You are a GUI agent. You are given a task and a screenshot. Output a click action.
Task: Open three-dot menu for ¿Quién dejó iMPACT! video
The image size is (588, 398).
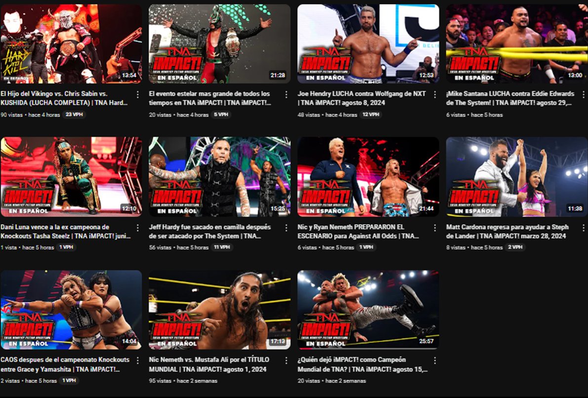click(435, 360)
